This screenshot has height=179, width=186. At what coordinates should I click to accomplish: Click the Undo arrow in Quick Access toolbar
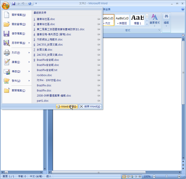23,3
